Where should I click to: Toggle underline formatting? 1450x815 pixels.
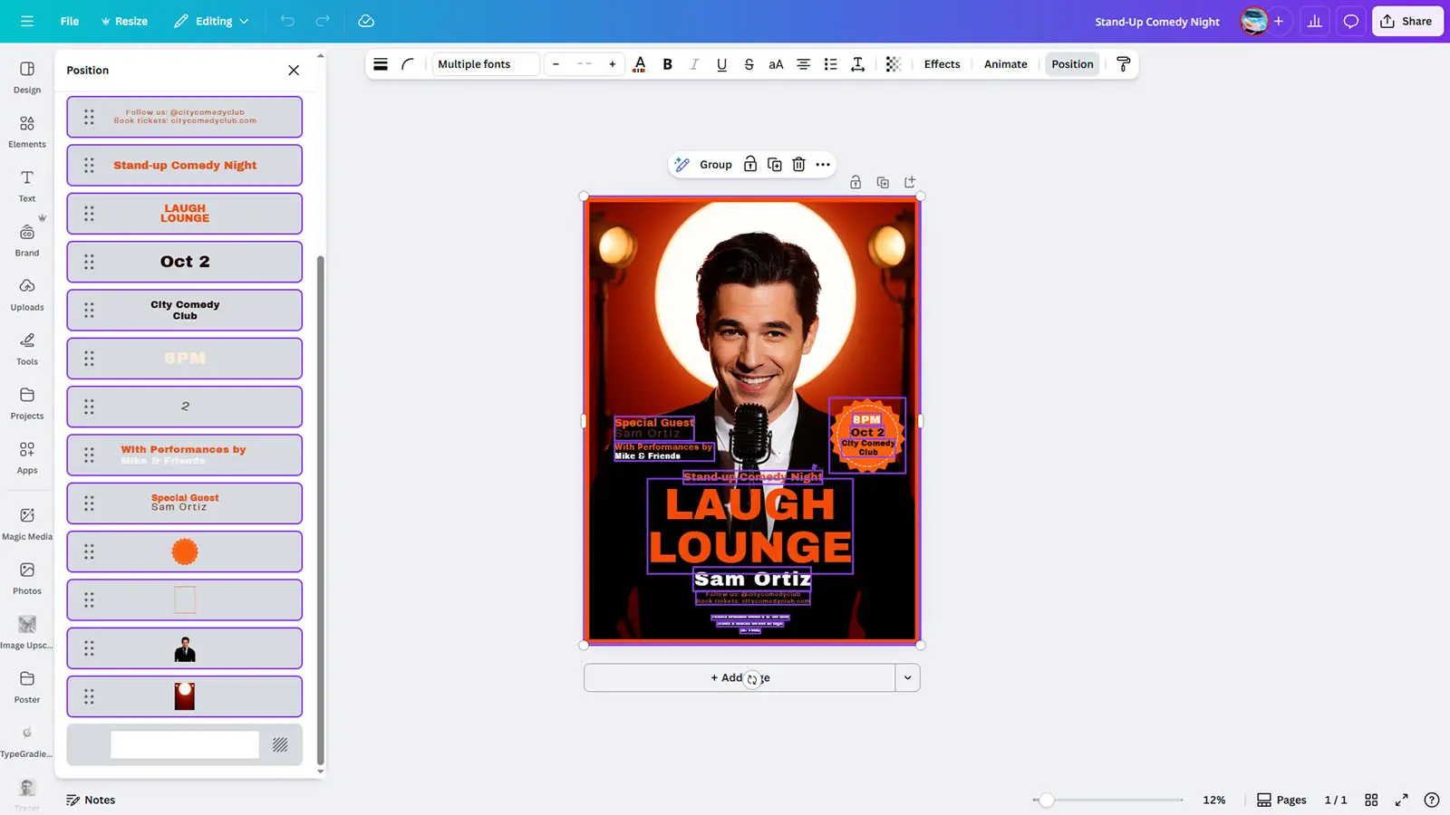pos(721,64)
